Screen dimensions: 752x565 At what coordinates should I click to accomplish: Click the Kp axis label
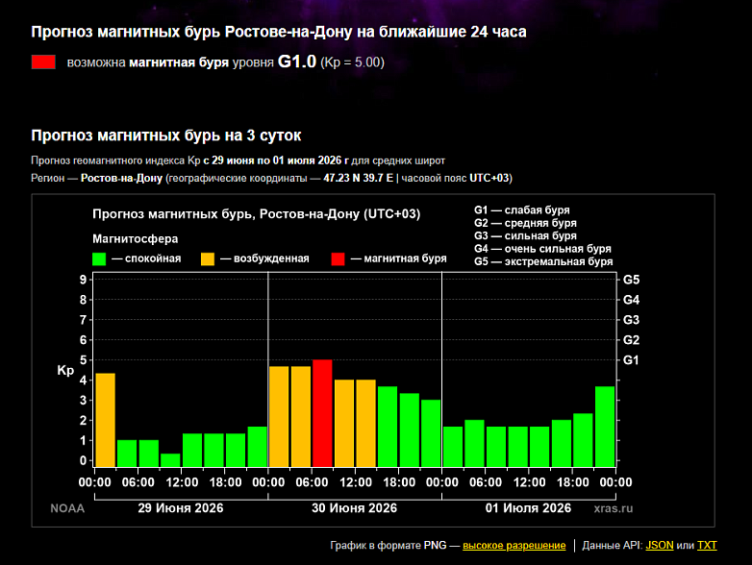65,371
